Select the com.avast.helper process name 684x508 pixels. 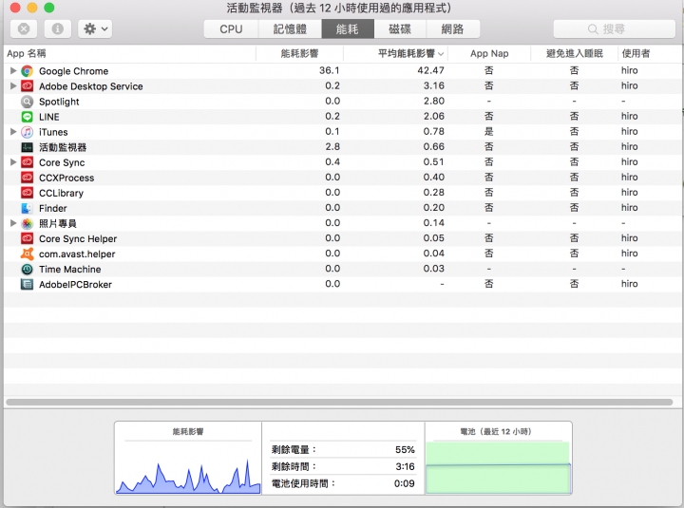pyautogui.click(x=77, y=254)
